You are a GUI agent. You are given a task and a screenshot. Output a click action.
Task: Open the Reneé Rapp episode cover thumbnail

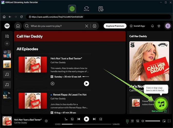point(33,101)
